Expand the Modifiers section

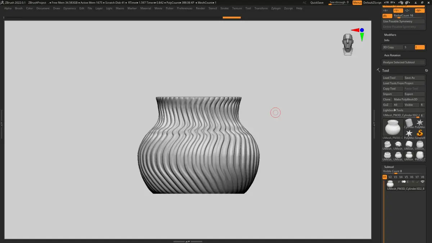(x=390, y=35)
